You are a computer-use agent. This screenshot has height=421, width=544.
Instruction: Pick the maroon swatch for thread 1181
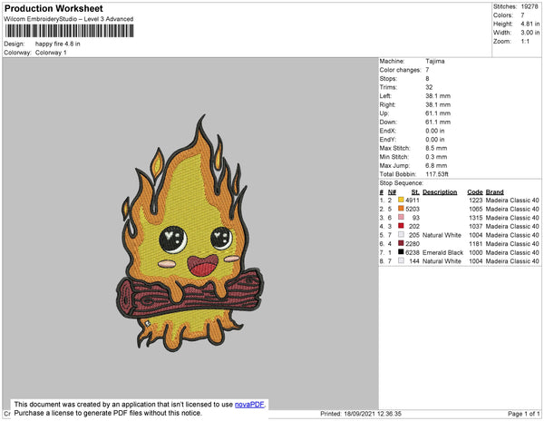(401, 243)
